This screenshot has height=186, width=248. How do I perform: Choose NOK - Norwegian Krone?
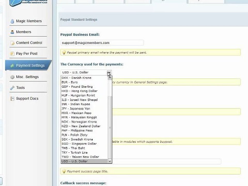click(84, 122)
